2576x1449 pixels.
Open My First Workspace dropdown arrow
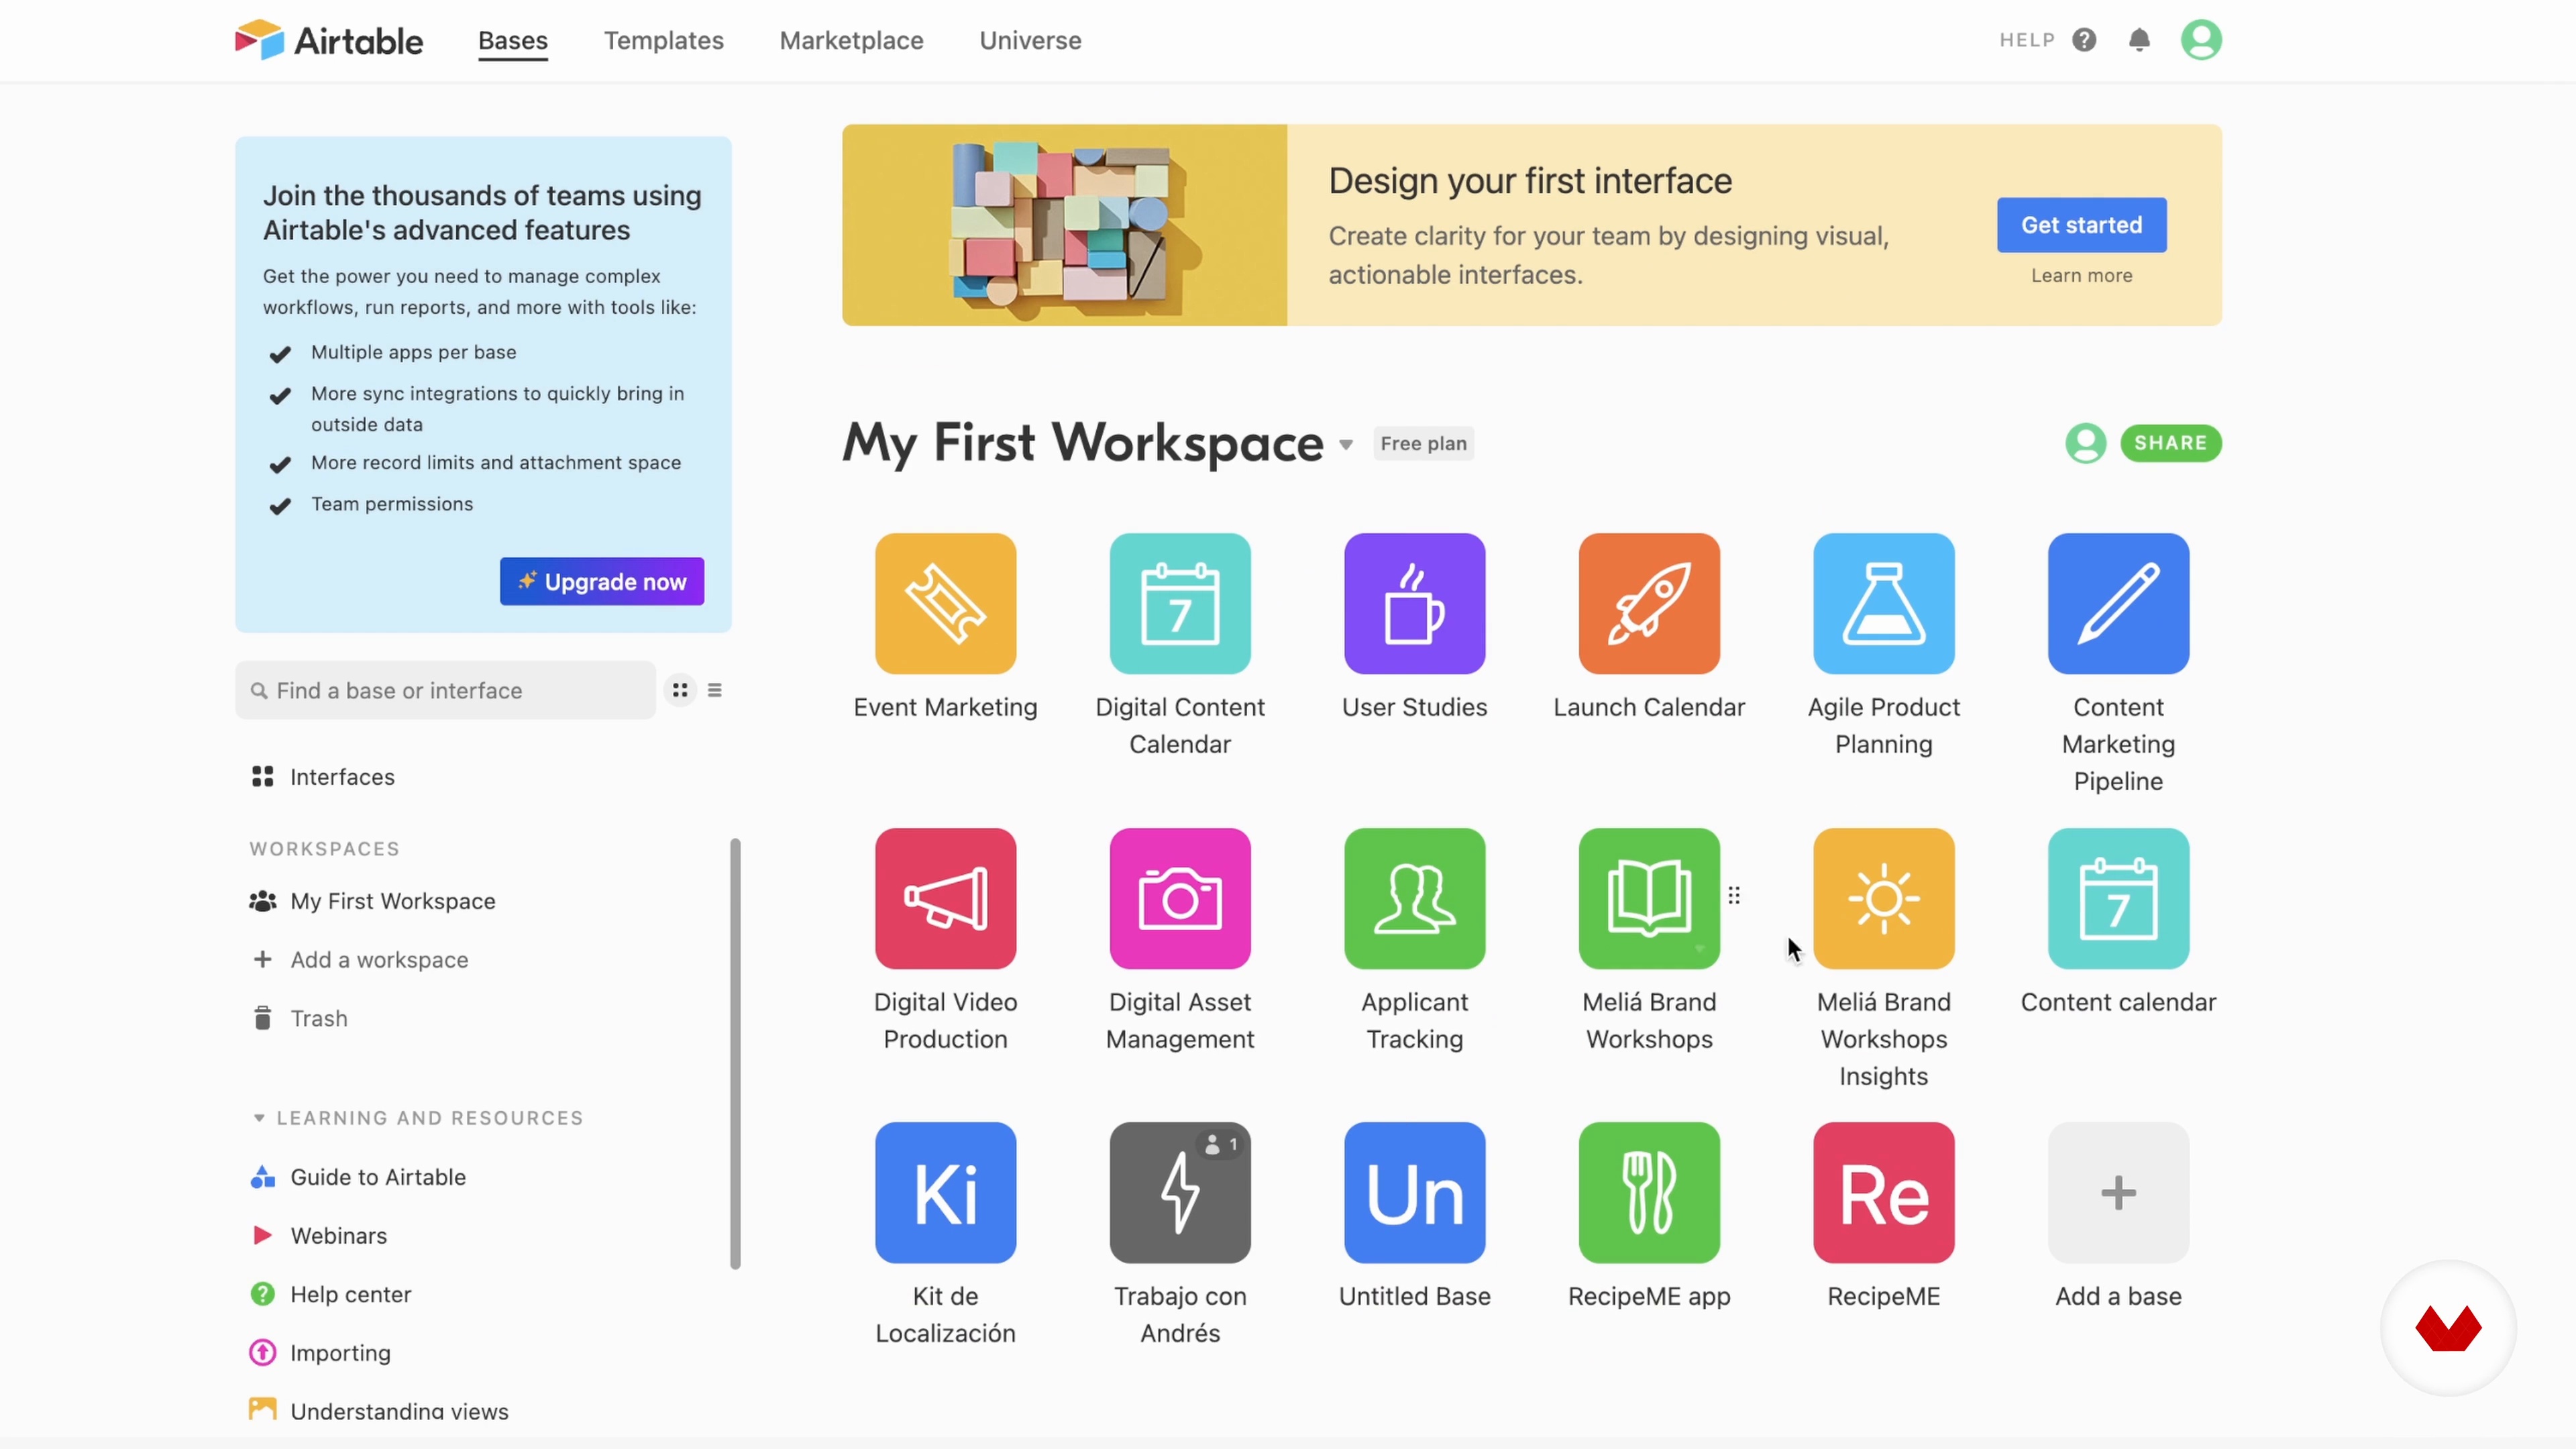(x=1346, y=445)
